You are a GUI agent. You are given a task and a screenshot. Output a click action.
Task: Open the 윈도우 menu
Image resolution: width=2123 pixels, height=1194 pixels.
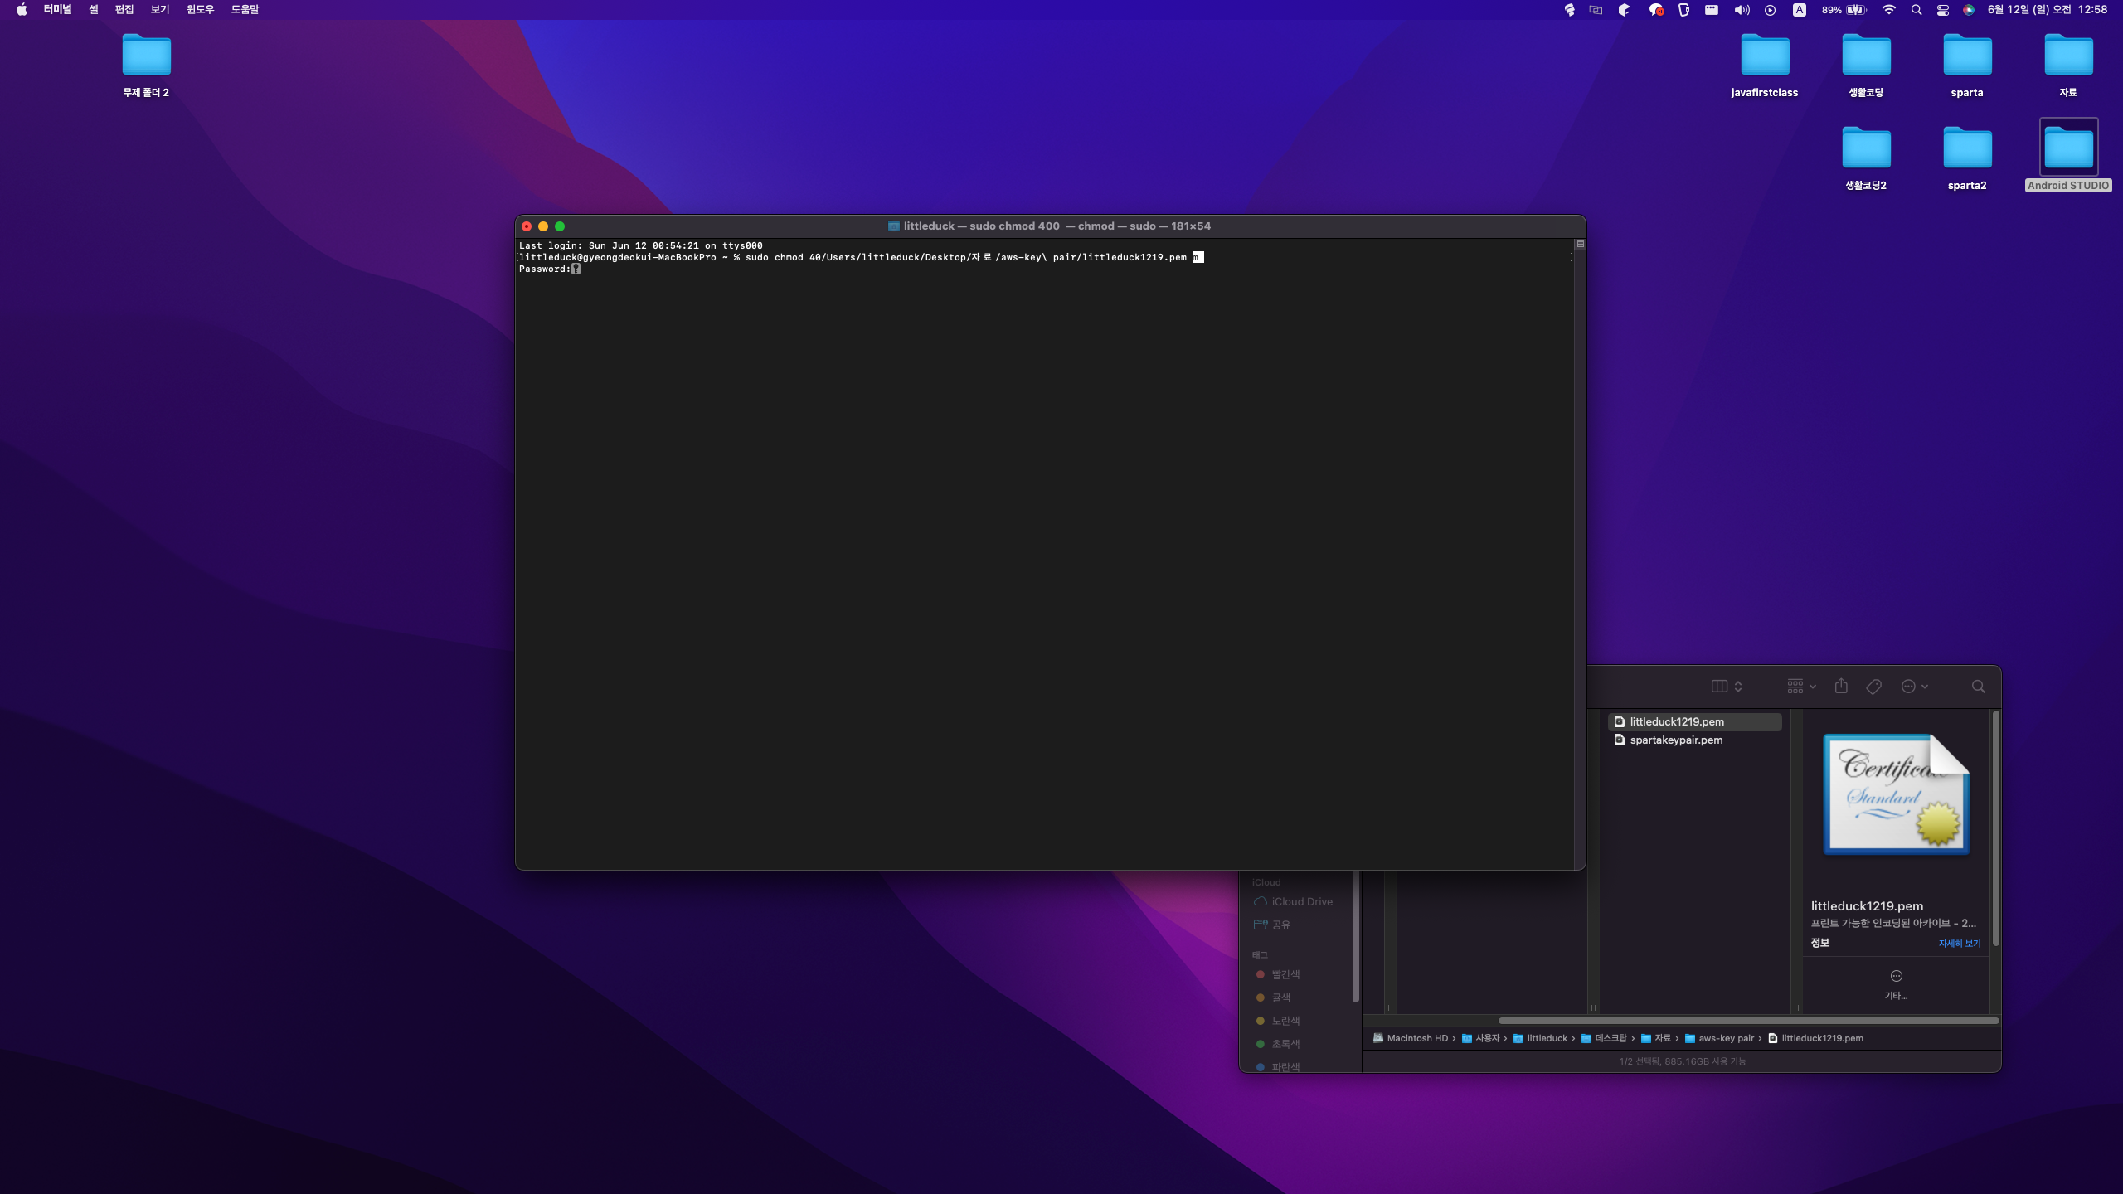[x=200, y=10]
